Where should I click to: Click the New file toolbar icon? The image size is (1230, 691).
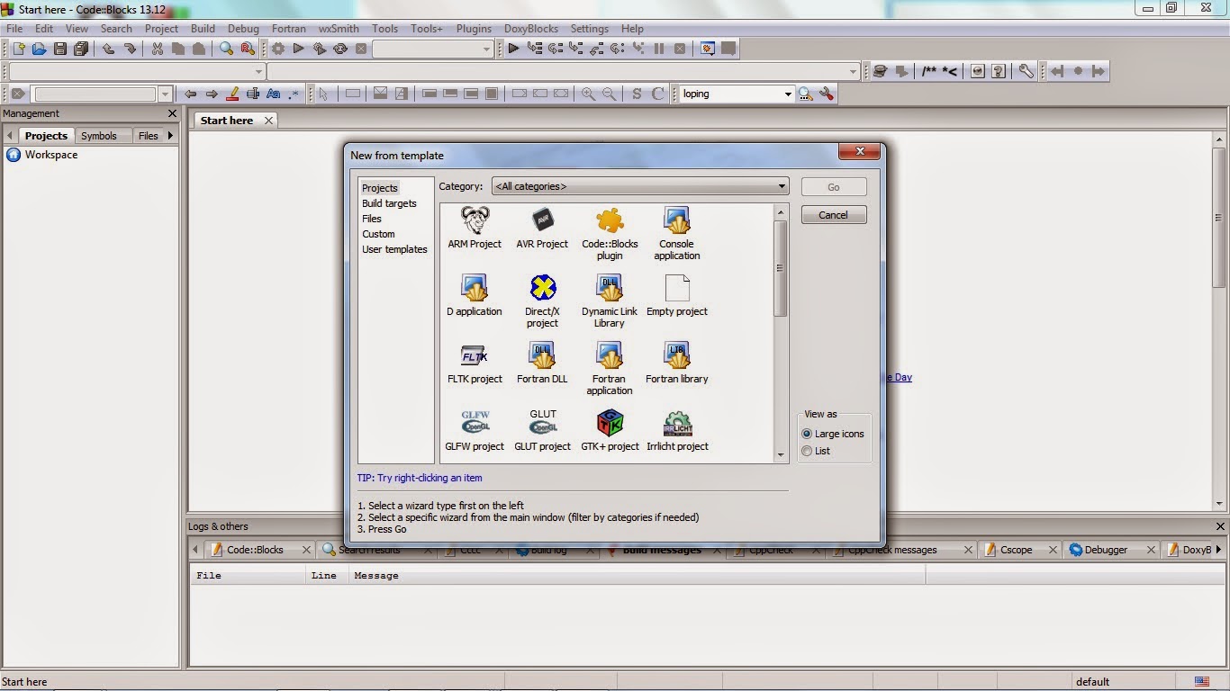[x=18, y=49]
